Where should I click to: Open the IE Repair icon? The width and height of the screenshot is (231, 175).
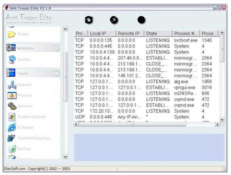coord(12,128)
